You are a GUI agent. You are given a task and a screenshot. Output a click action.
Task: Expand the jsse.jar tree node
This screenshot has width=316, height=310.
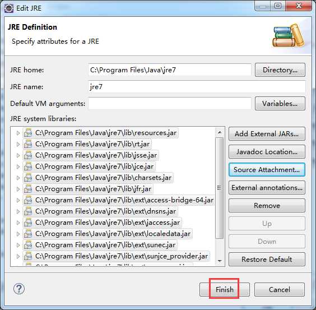[x=18, y=155]
